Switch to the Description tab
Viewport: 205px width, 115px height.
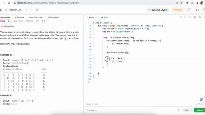[x=5, y=17]
